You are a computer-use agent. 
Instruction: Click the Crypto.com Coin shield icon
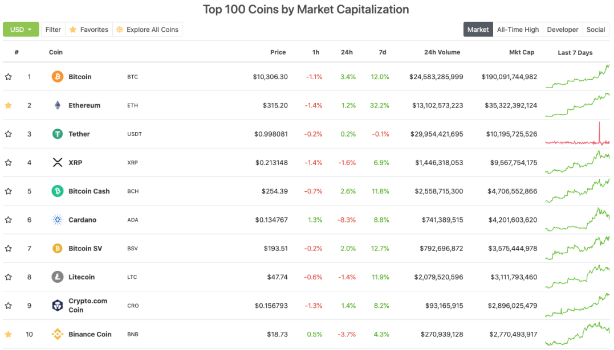pyautogui.click(x=58, y=306)
